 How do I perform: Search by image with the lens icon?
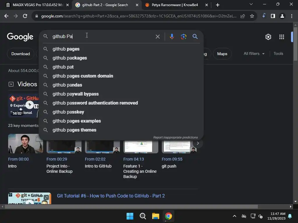pos(183,37)
